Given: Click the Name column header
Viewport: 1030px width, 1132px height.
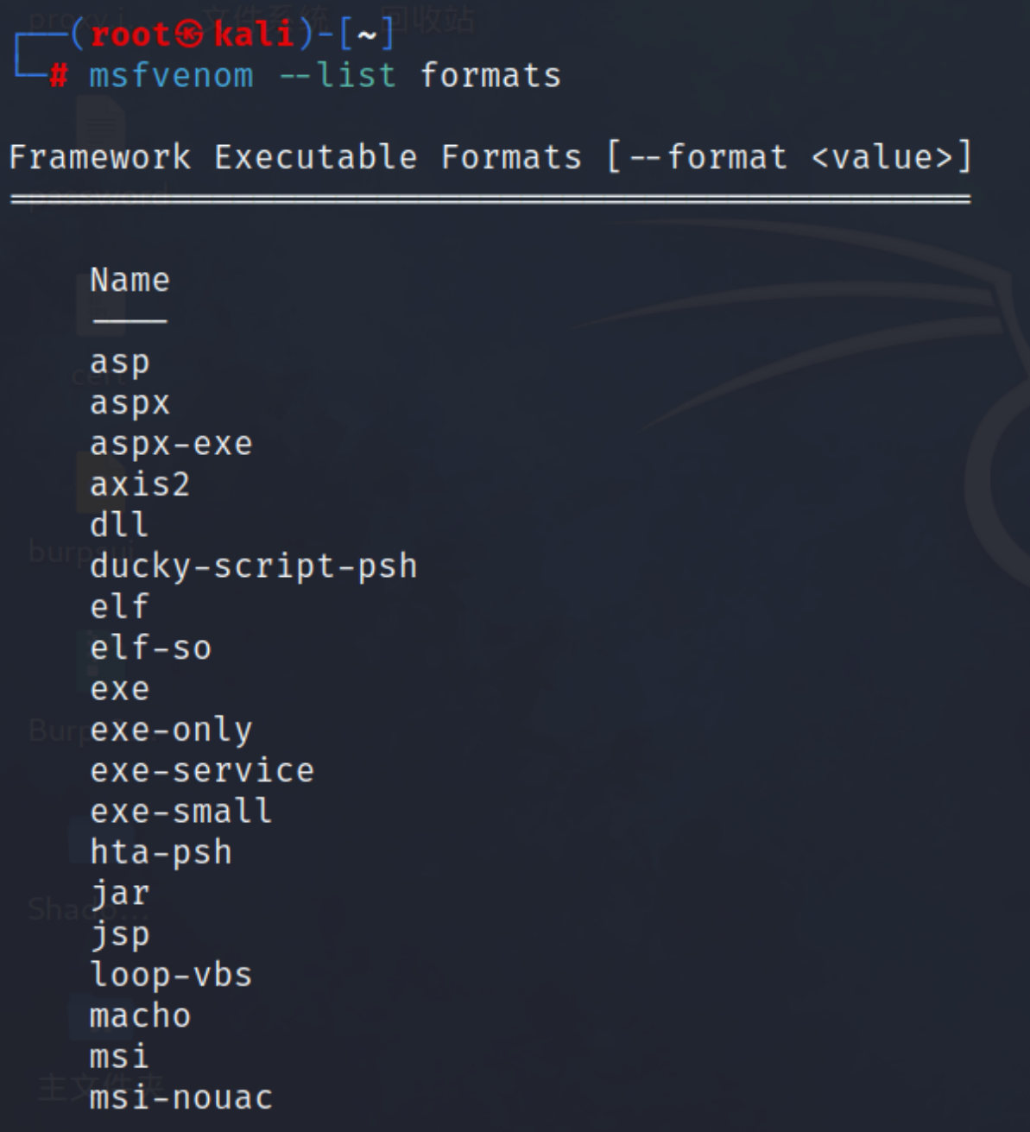Looking at the screenshot, I should click(130, 280).
